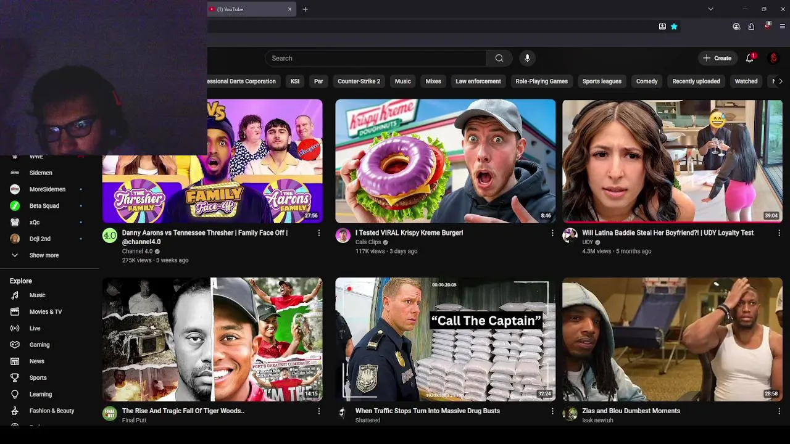Select the Sports leagues chip
Viewport: 790px width, 444px height.
click(602, 81)
